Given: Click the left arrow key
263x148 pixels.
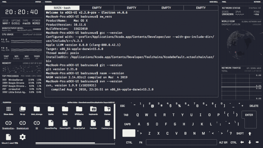Looking at the screenshot, I should coord(242,142).
